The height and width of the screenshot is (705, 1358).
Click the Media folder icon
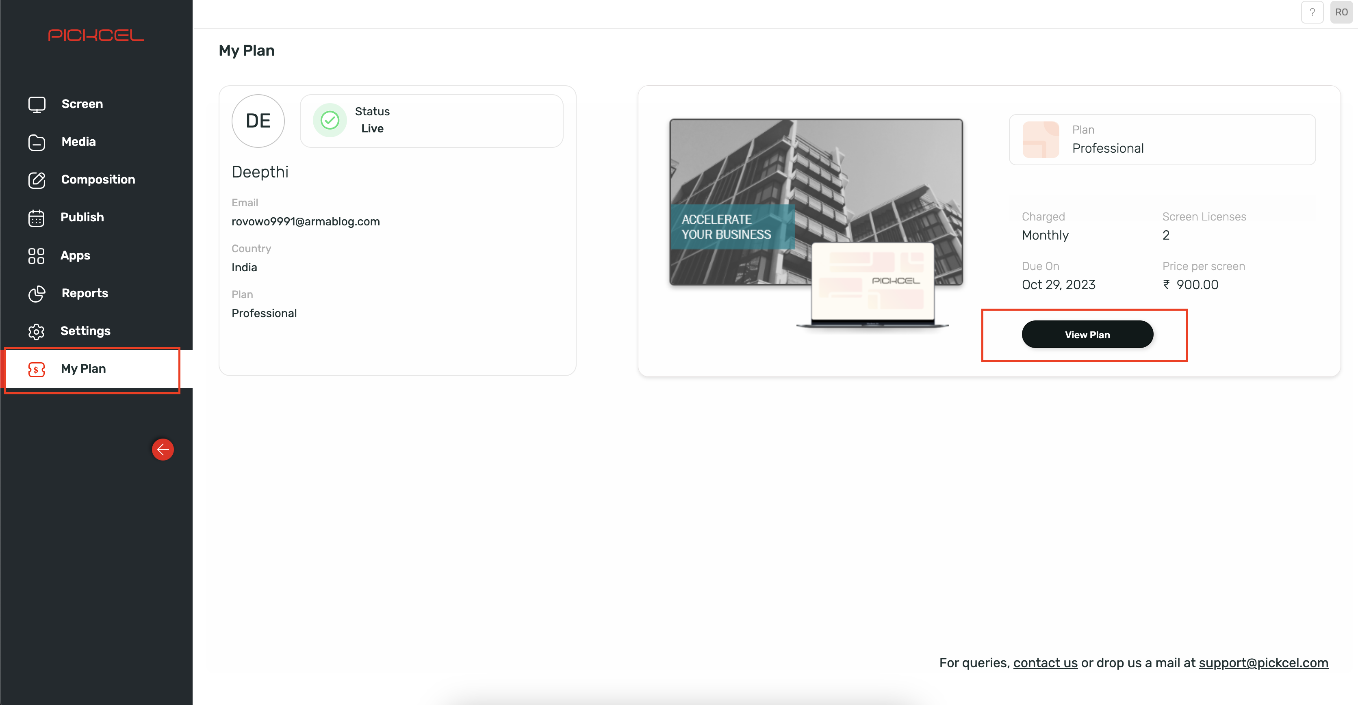(x=37, y=142)
